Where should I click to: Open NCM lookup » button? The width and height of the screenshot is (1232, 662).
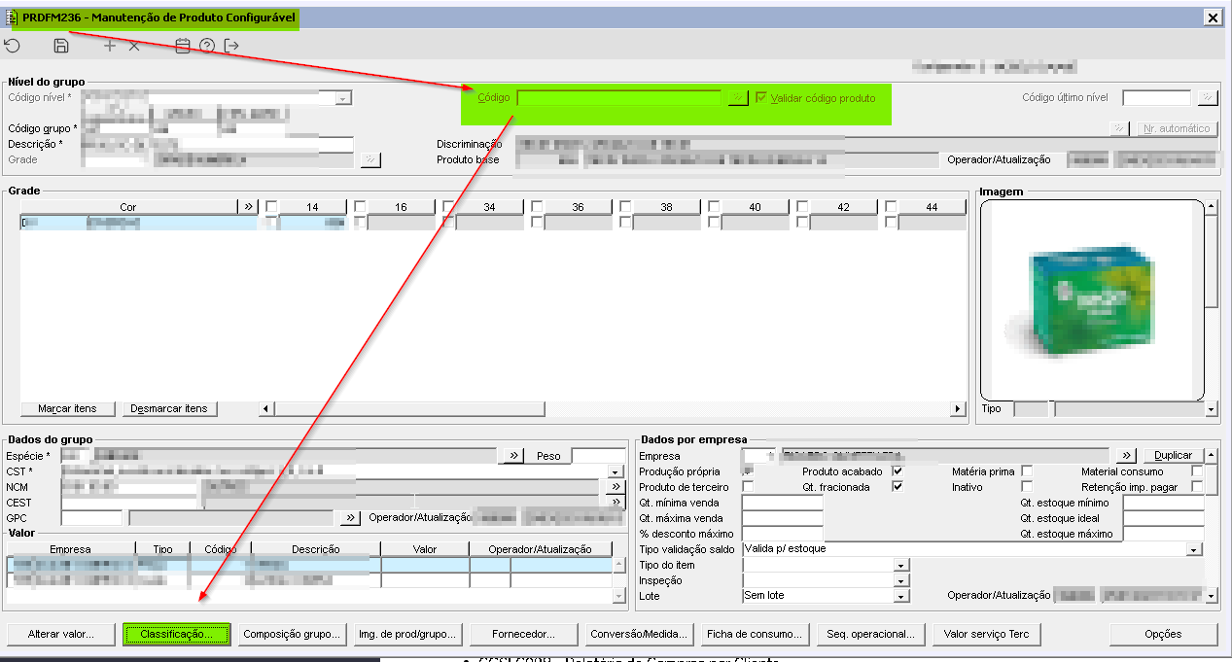coord(616,487)
